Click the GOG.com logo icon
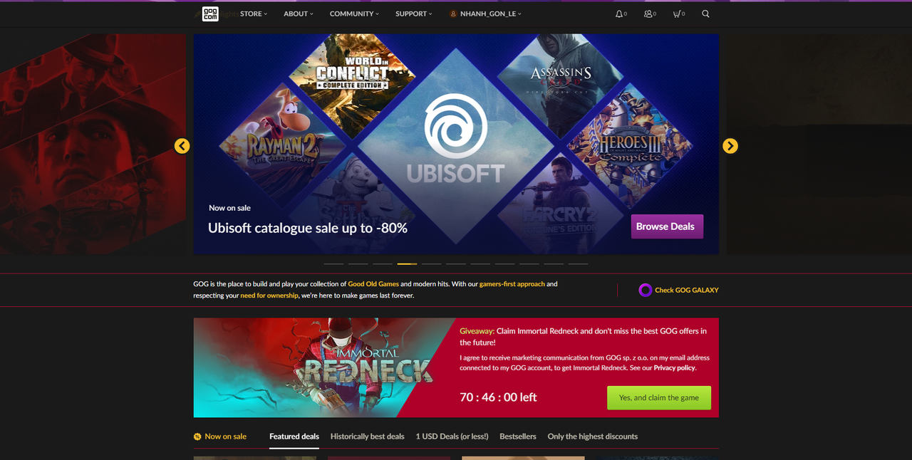This screenshot has height=460, width=912. pyautogui.click(x=210, y=14)
